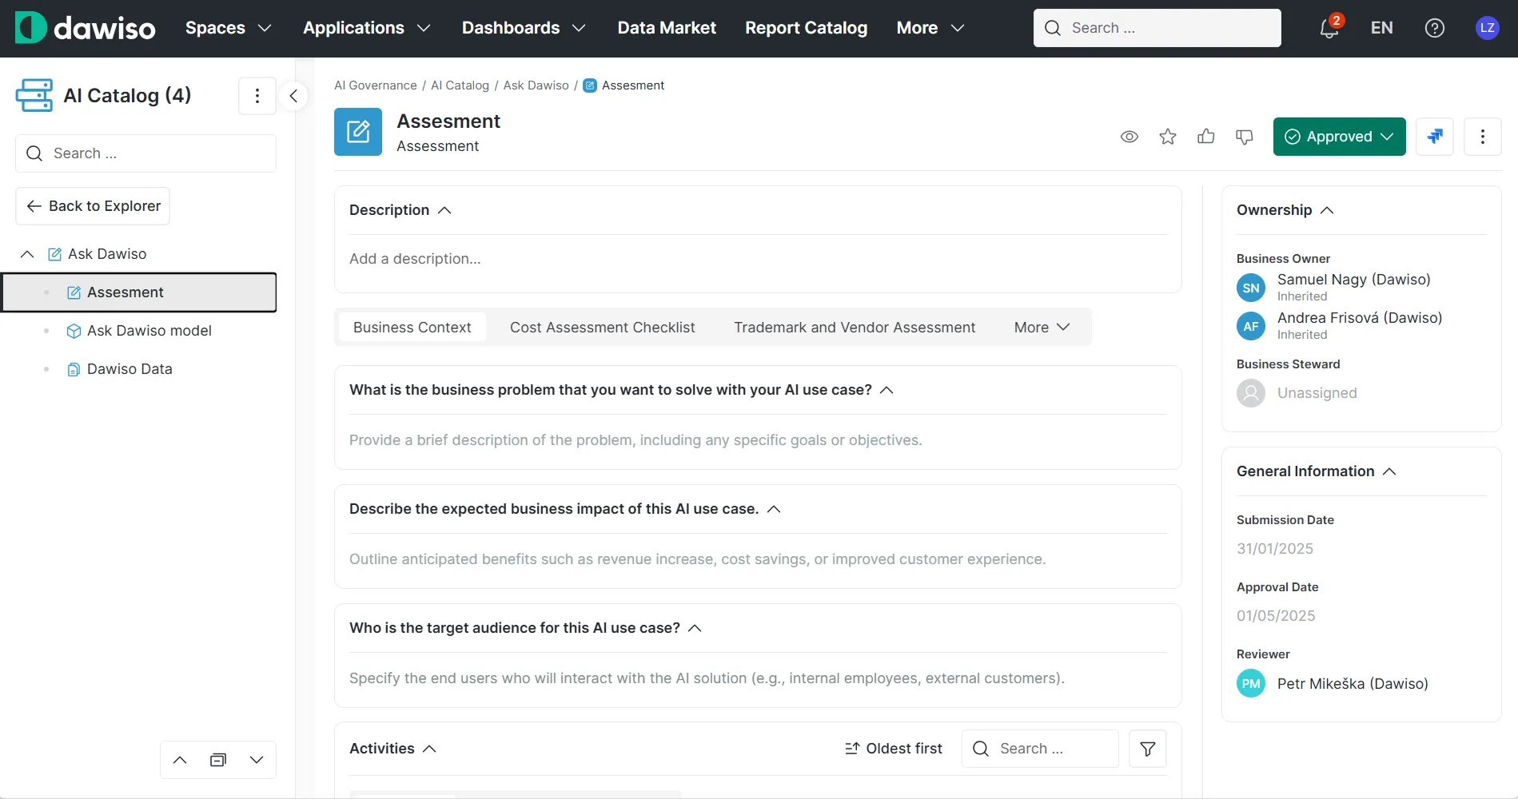Open the help question mark icon
This screenshot has width=1518, height=799.
click(1435, 28)
